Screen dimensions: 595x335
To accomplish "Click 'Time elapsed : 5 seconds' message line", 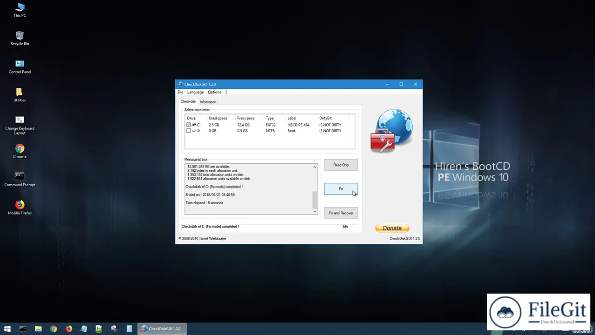I will [204, 203].
